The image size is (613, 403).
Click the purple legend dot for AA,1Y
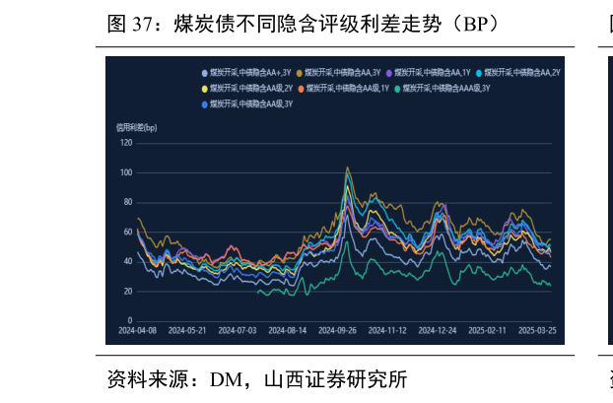[389, 73]
